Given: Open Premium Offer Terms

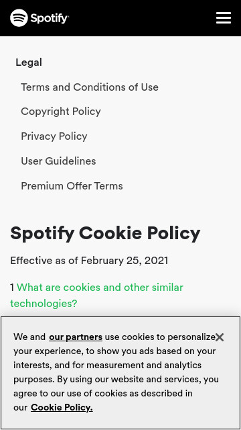Looking at the screenshot, I should click(72, 186).
